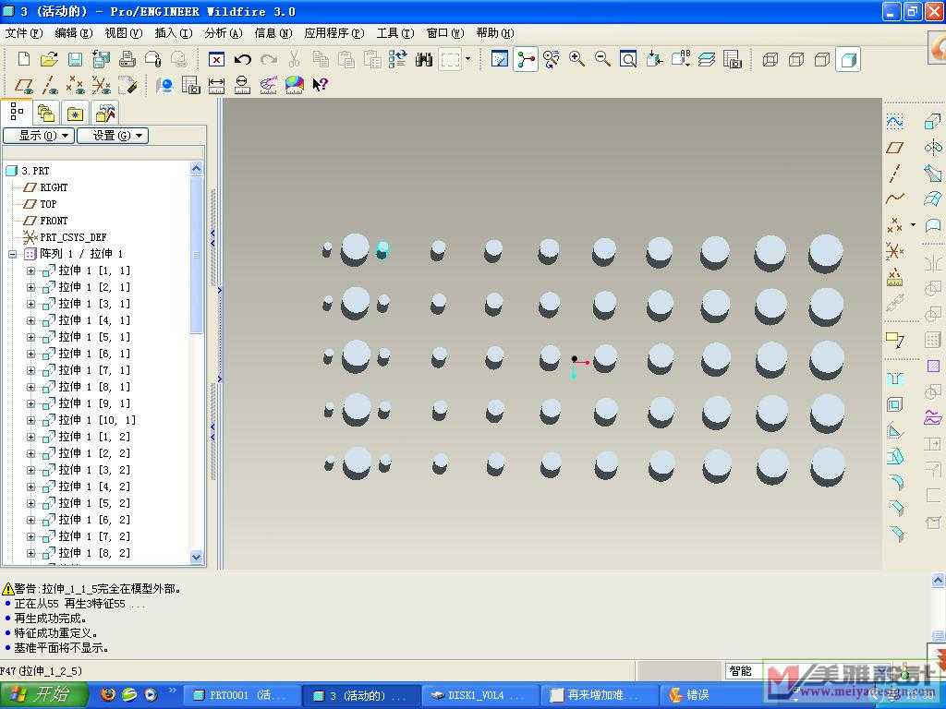Open the Layers tool icon
The image size is (946, 709).
(x=707, y=59)
